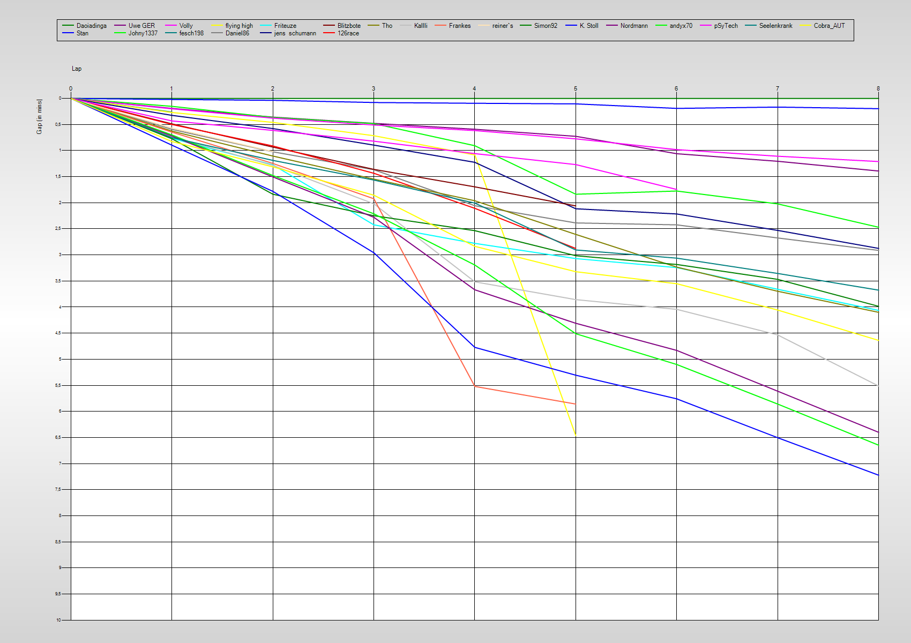The height and width of the screenshot is (643, 911).
Task: Select 126race in the legend
Action: point(348,33)
